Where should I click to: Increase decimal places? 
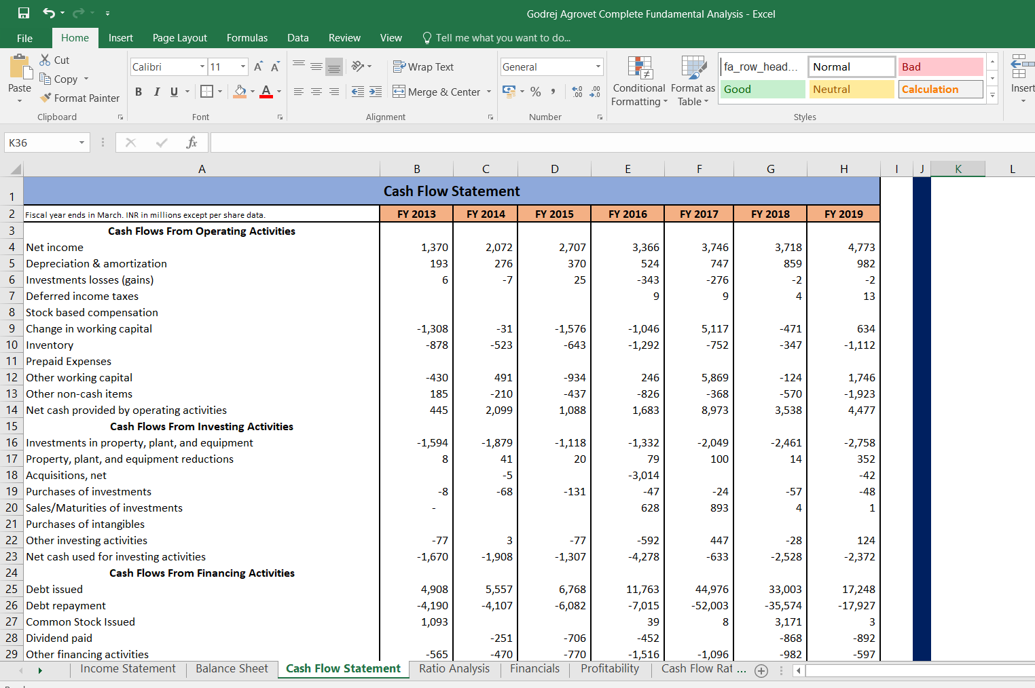pos(577,92)
